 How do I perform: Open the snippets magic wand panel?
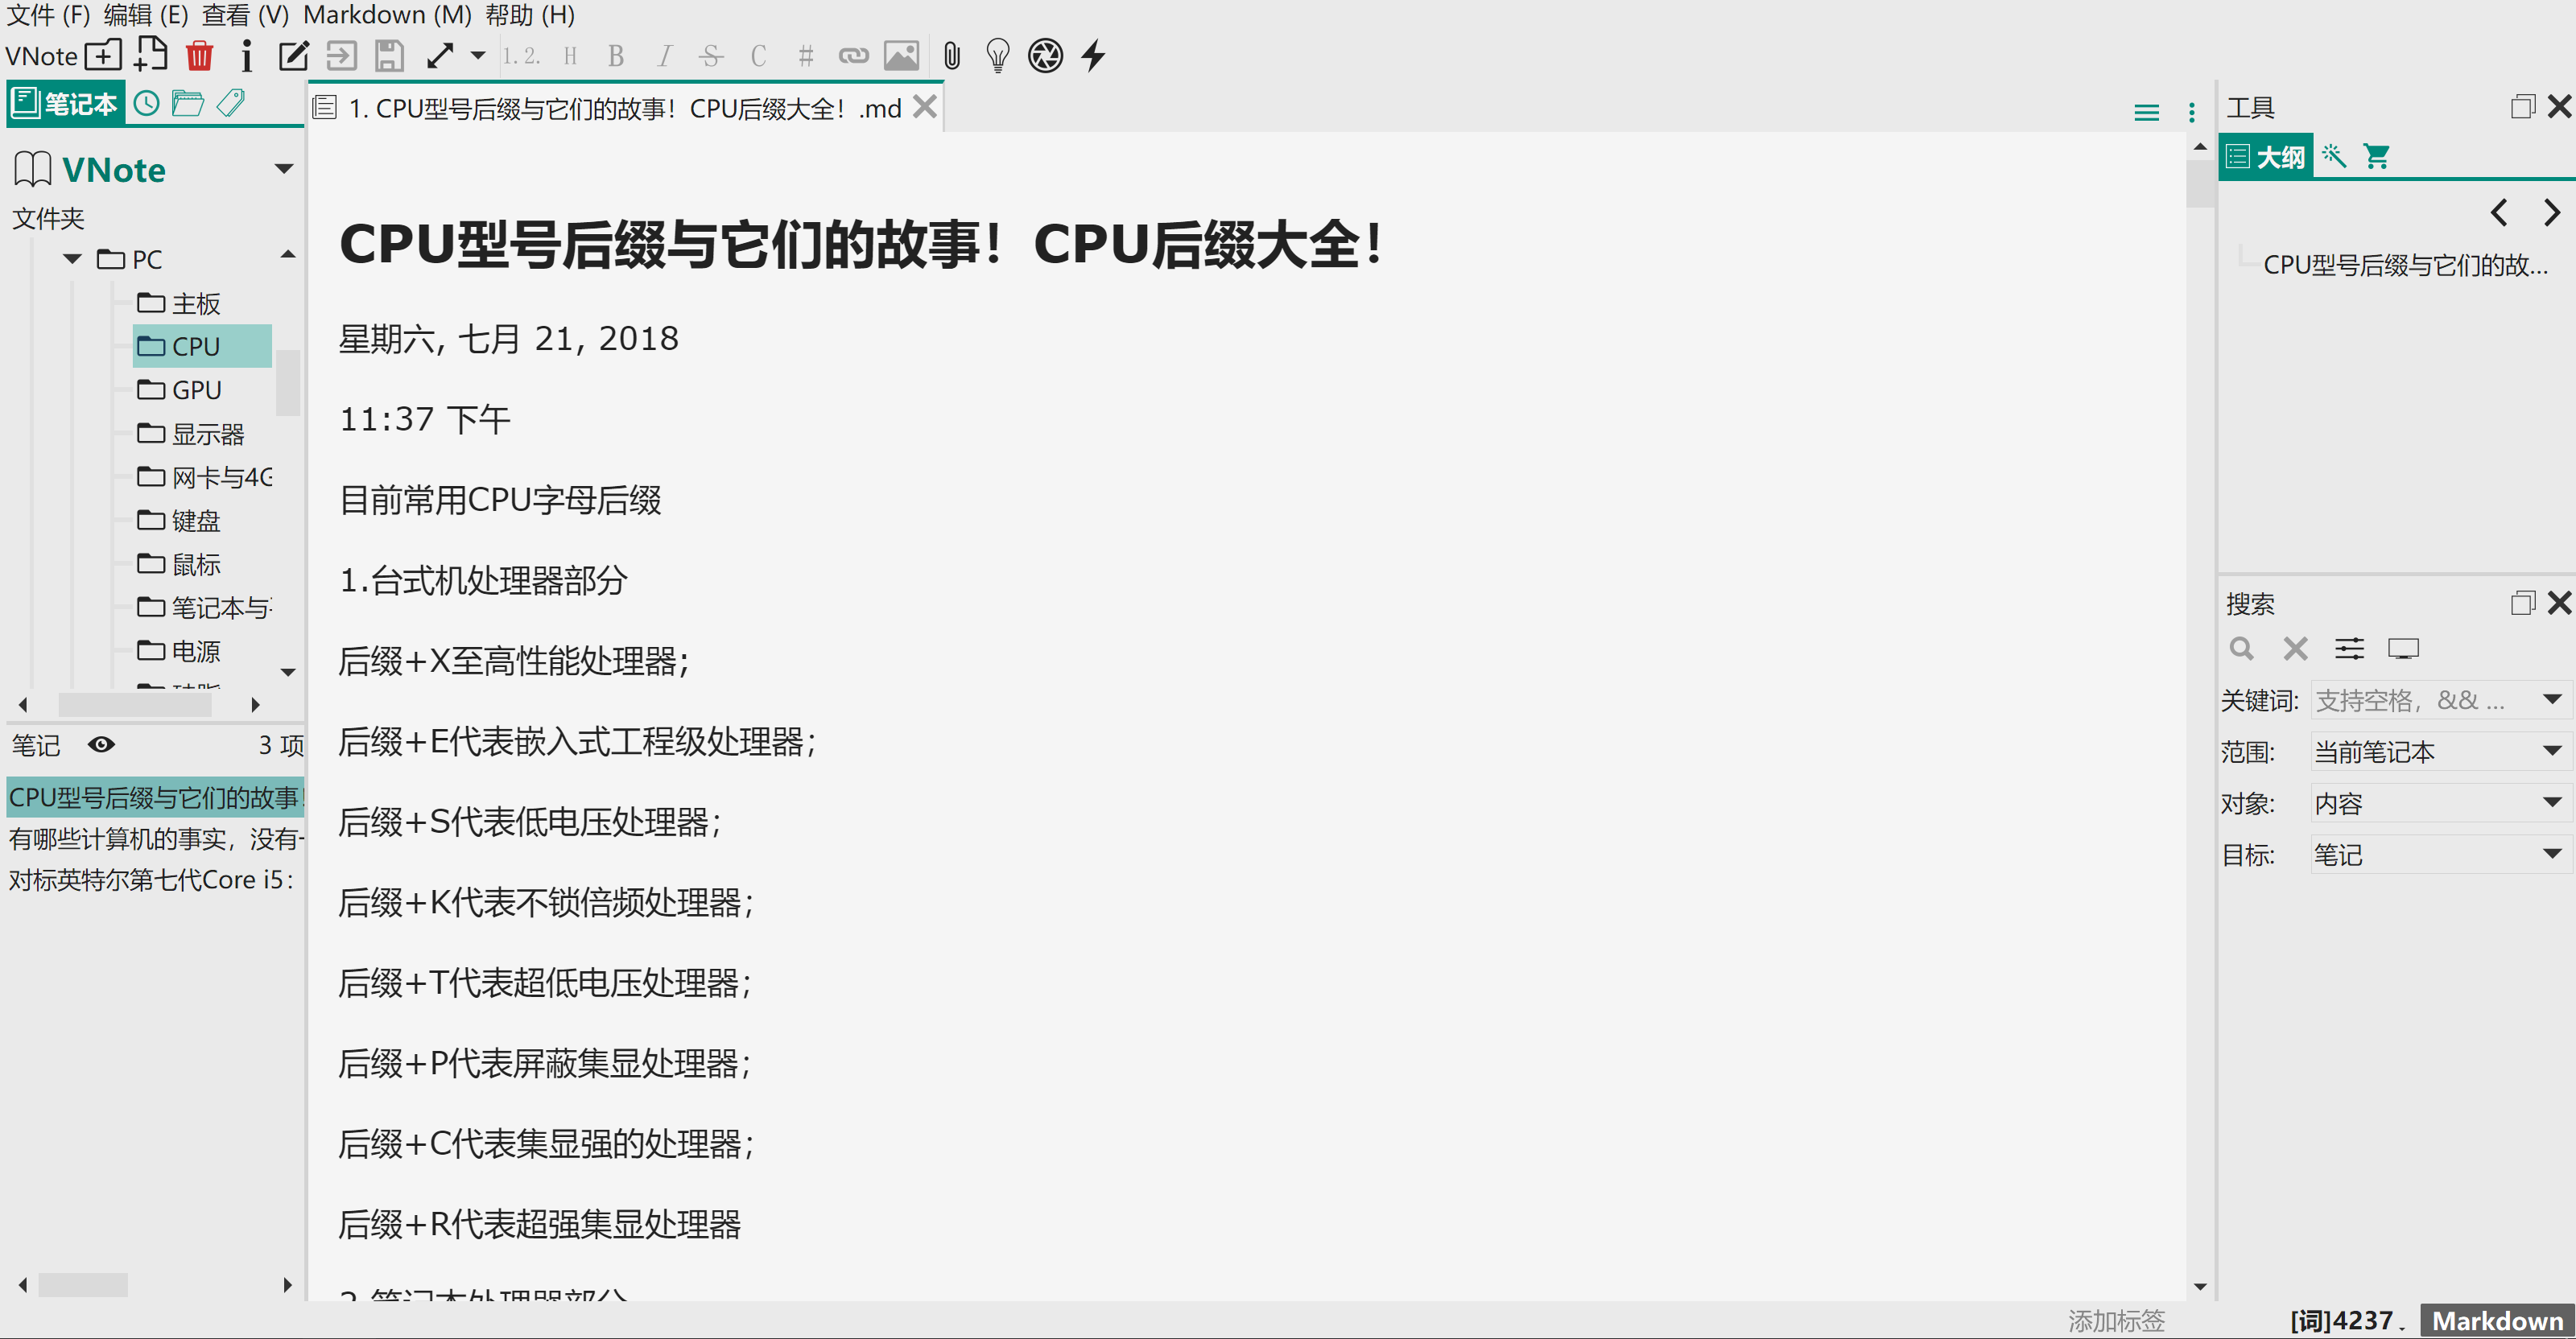point(2334,156)
